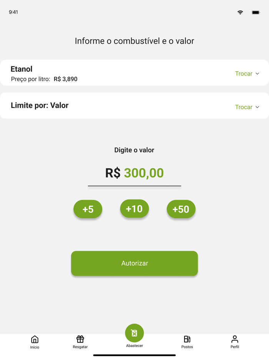269x359 pixels.
Task: Tap the 9:41 clock in the status bar
Action: coord(13,12)
